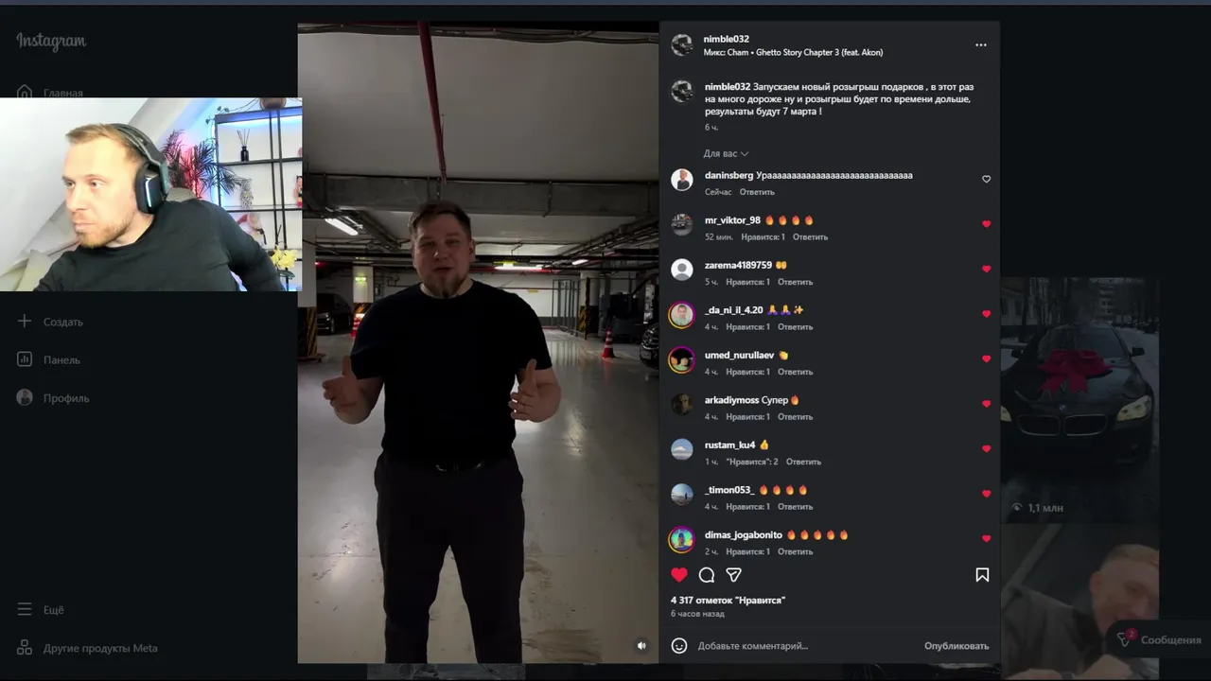Image resolution: width=1211 pixels, height=681 pixels.
Task: Click "Ответить" under rustam_ku4 comment
Action: pos(803,462)
